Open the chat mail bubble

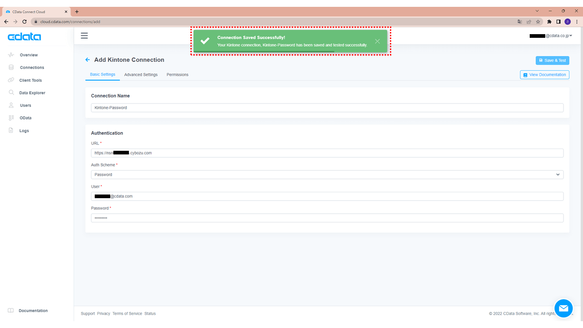(563, 308)
